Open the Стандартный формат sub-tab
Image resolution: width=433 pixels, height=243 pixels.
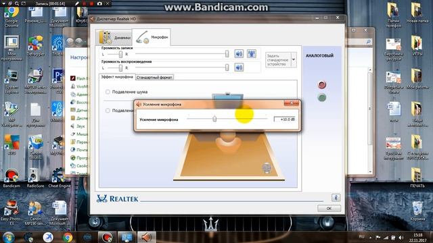point(154,78)
